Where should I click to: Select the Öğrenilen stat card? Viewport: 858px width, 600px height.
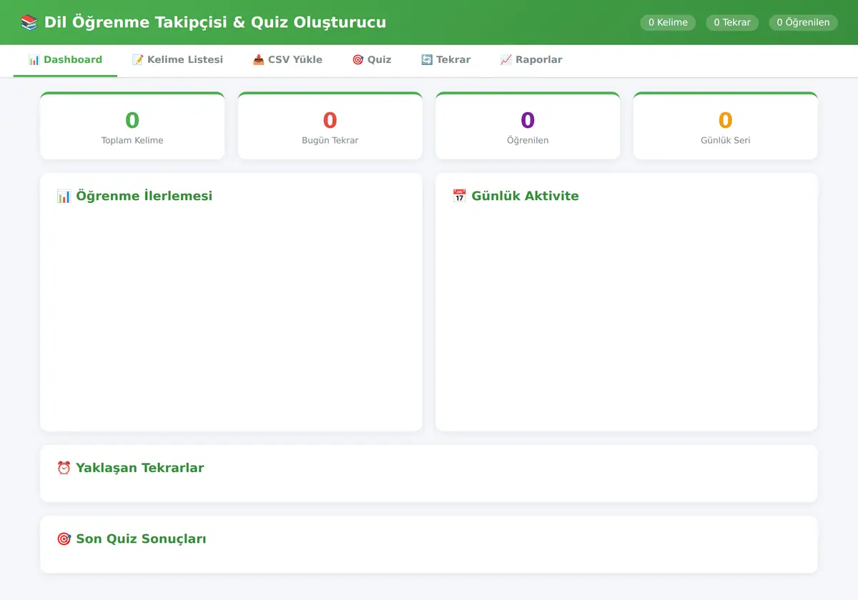pyautogui.click(x=528, y=126)
